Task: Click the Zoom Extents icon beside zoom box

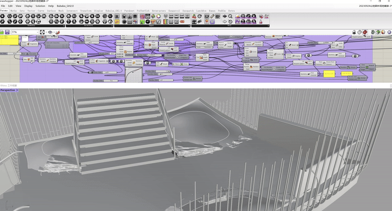Action: (x=42, y=32)
